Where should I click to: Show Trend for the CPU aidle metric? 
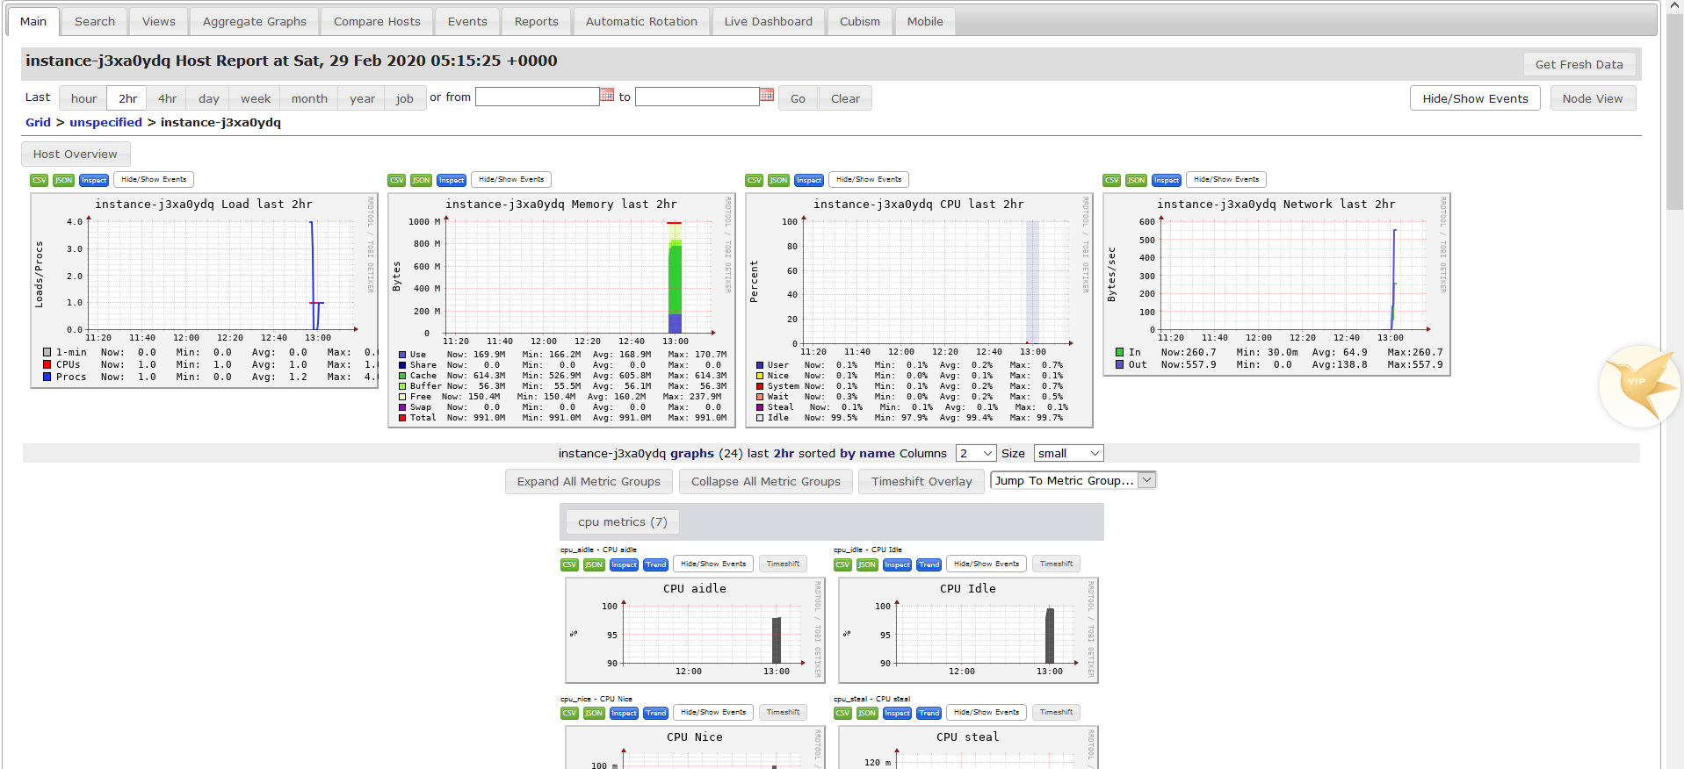[655, 564]
